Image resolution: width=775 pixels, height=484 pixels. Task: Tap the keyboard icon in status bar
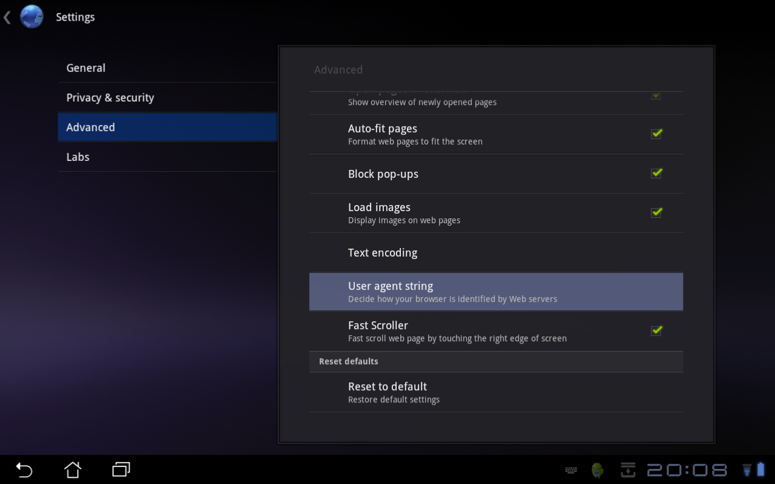570,470
